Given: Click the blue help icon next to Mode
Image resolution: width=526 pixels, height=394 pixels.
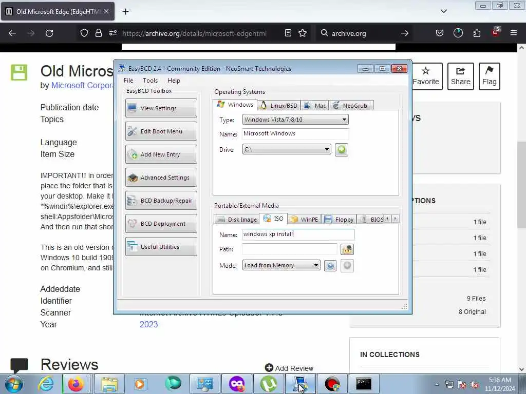Looking at the screenshot, I should coord(330,266).
